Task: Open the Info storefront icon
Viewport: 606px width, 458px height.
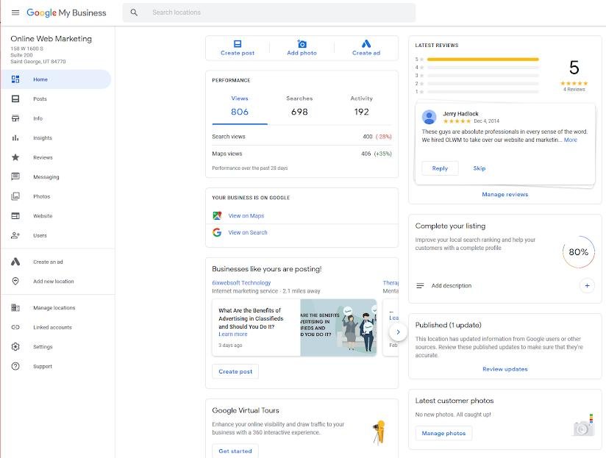Action: pos(15,118)
